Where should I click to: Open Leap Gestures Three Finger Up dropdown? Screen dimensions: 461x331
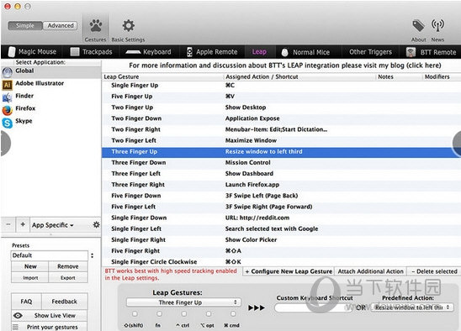[183, 302]
